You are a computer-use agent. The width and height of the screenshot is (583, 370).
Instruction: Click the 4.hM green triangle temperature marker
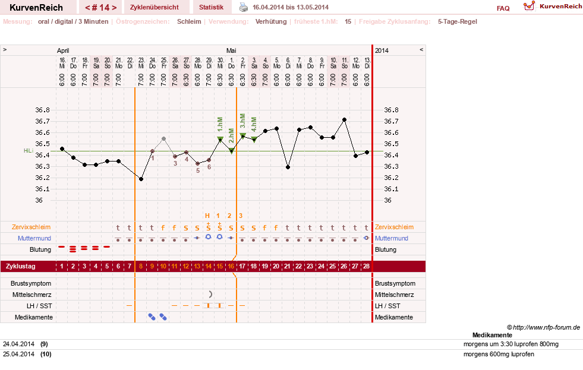pos(254,140)
